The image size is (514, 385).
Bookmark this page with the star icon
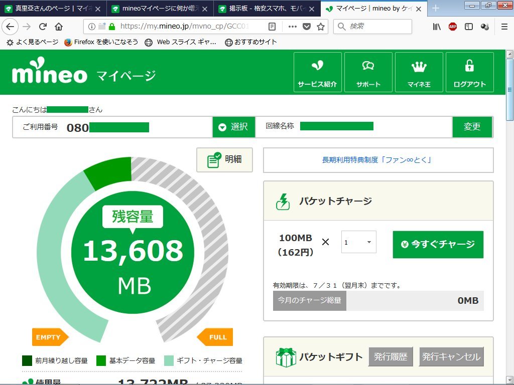(321, 27)
